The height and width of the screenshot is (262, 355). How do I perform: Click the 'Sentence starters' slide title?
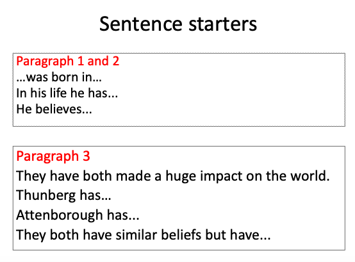pos(178,24)
